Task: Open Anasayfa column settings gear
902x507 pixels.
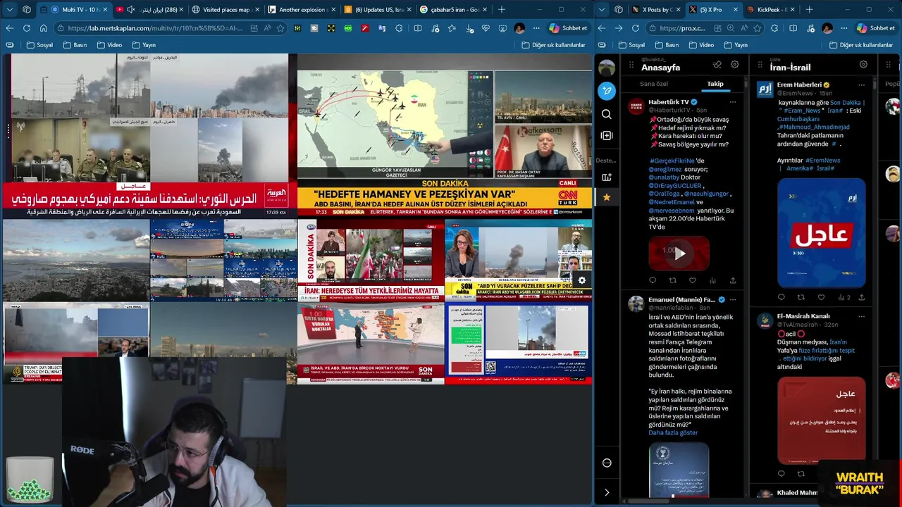Action: tap(734, 64)
